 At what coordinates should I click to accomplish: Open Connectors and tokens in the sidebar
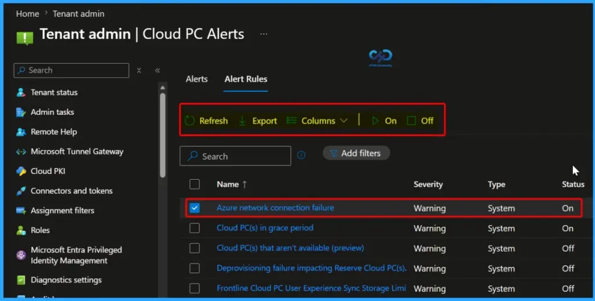(x=71, y=191)
